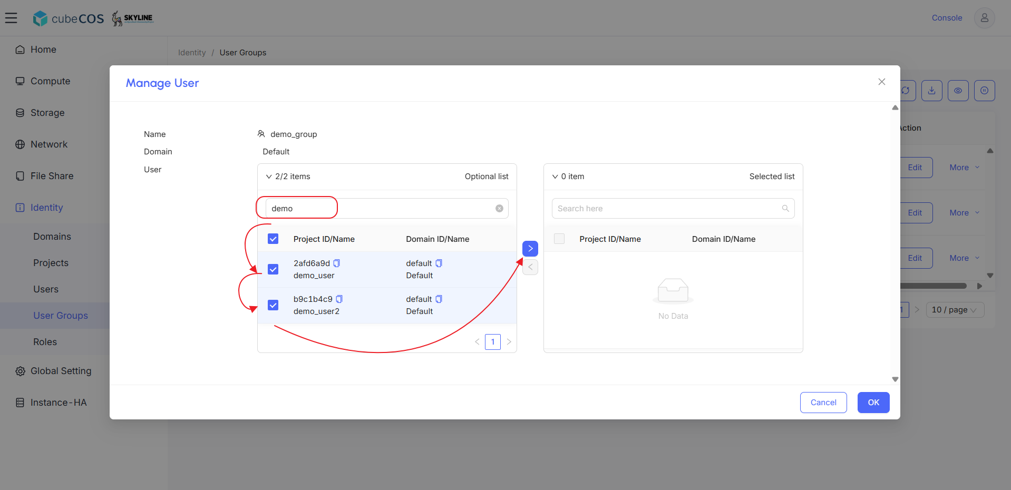Viewport: 1011px width, 490px height.
Task: Toggle select-all checkbox in Selected list
Action: click(x=559, y=239)
